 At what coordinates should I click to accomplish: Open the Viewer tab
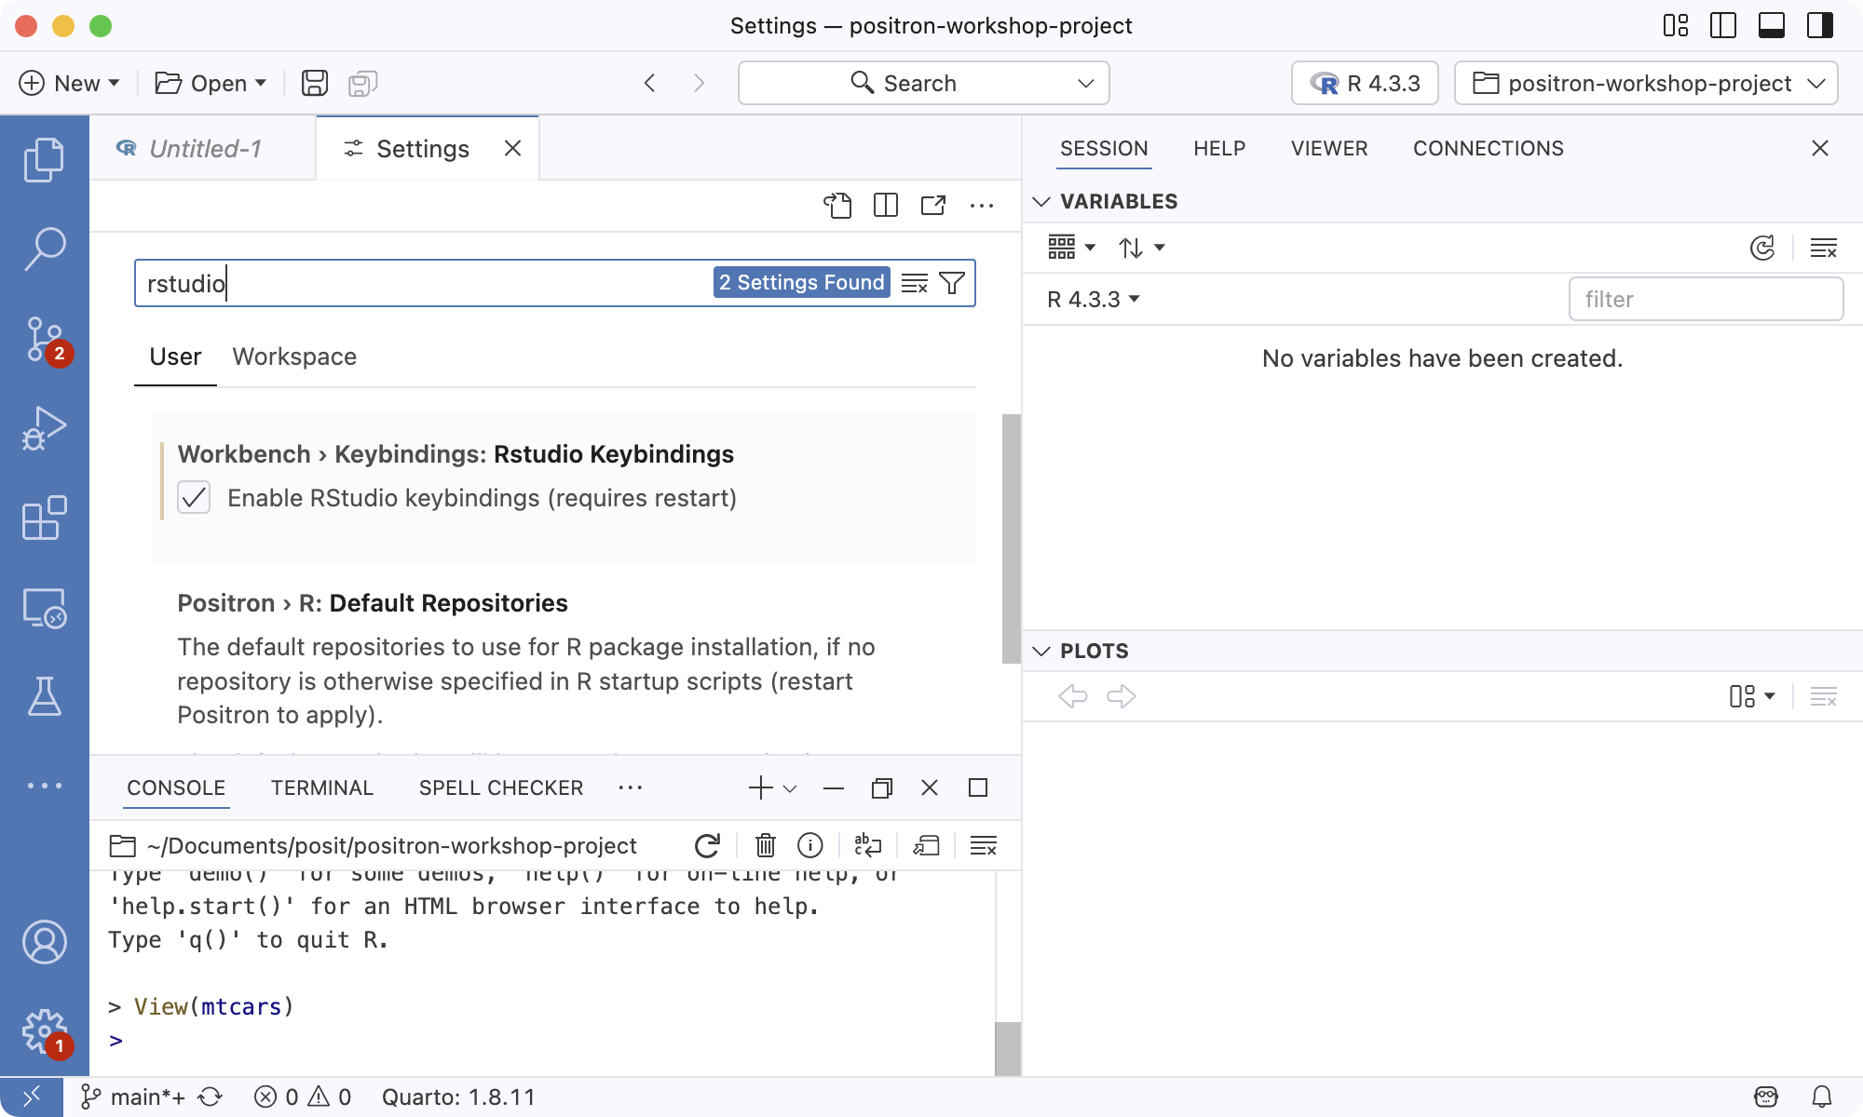point(1329,148)
